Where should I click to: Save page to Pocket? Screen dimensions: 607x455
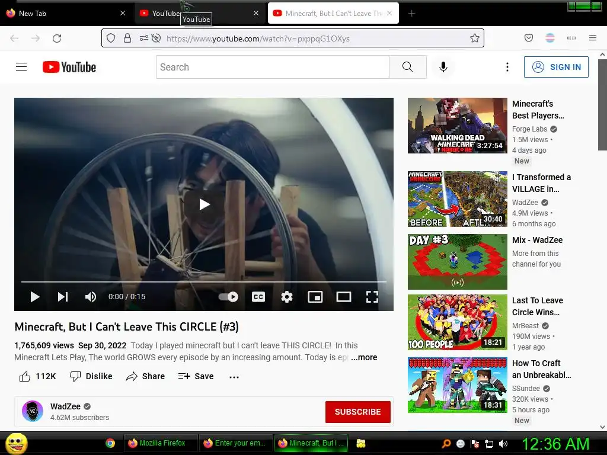pos(528,38)
